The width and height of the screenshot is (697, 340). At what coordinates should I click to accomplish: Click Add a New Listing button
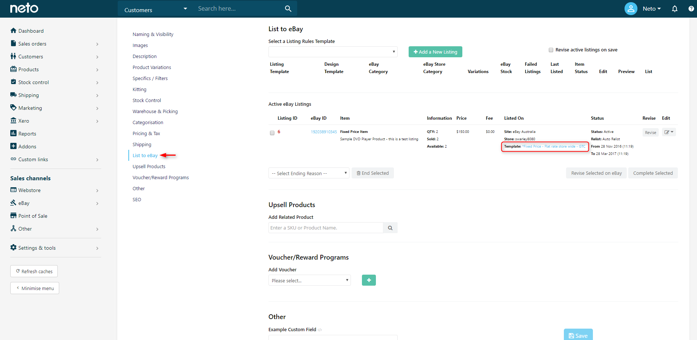coord(435,52)
